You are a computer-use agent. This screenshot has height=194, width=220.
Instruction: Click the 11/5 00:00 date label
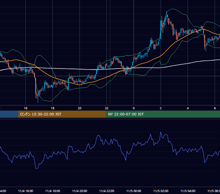[134, 191]
